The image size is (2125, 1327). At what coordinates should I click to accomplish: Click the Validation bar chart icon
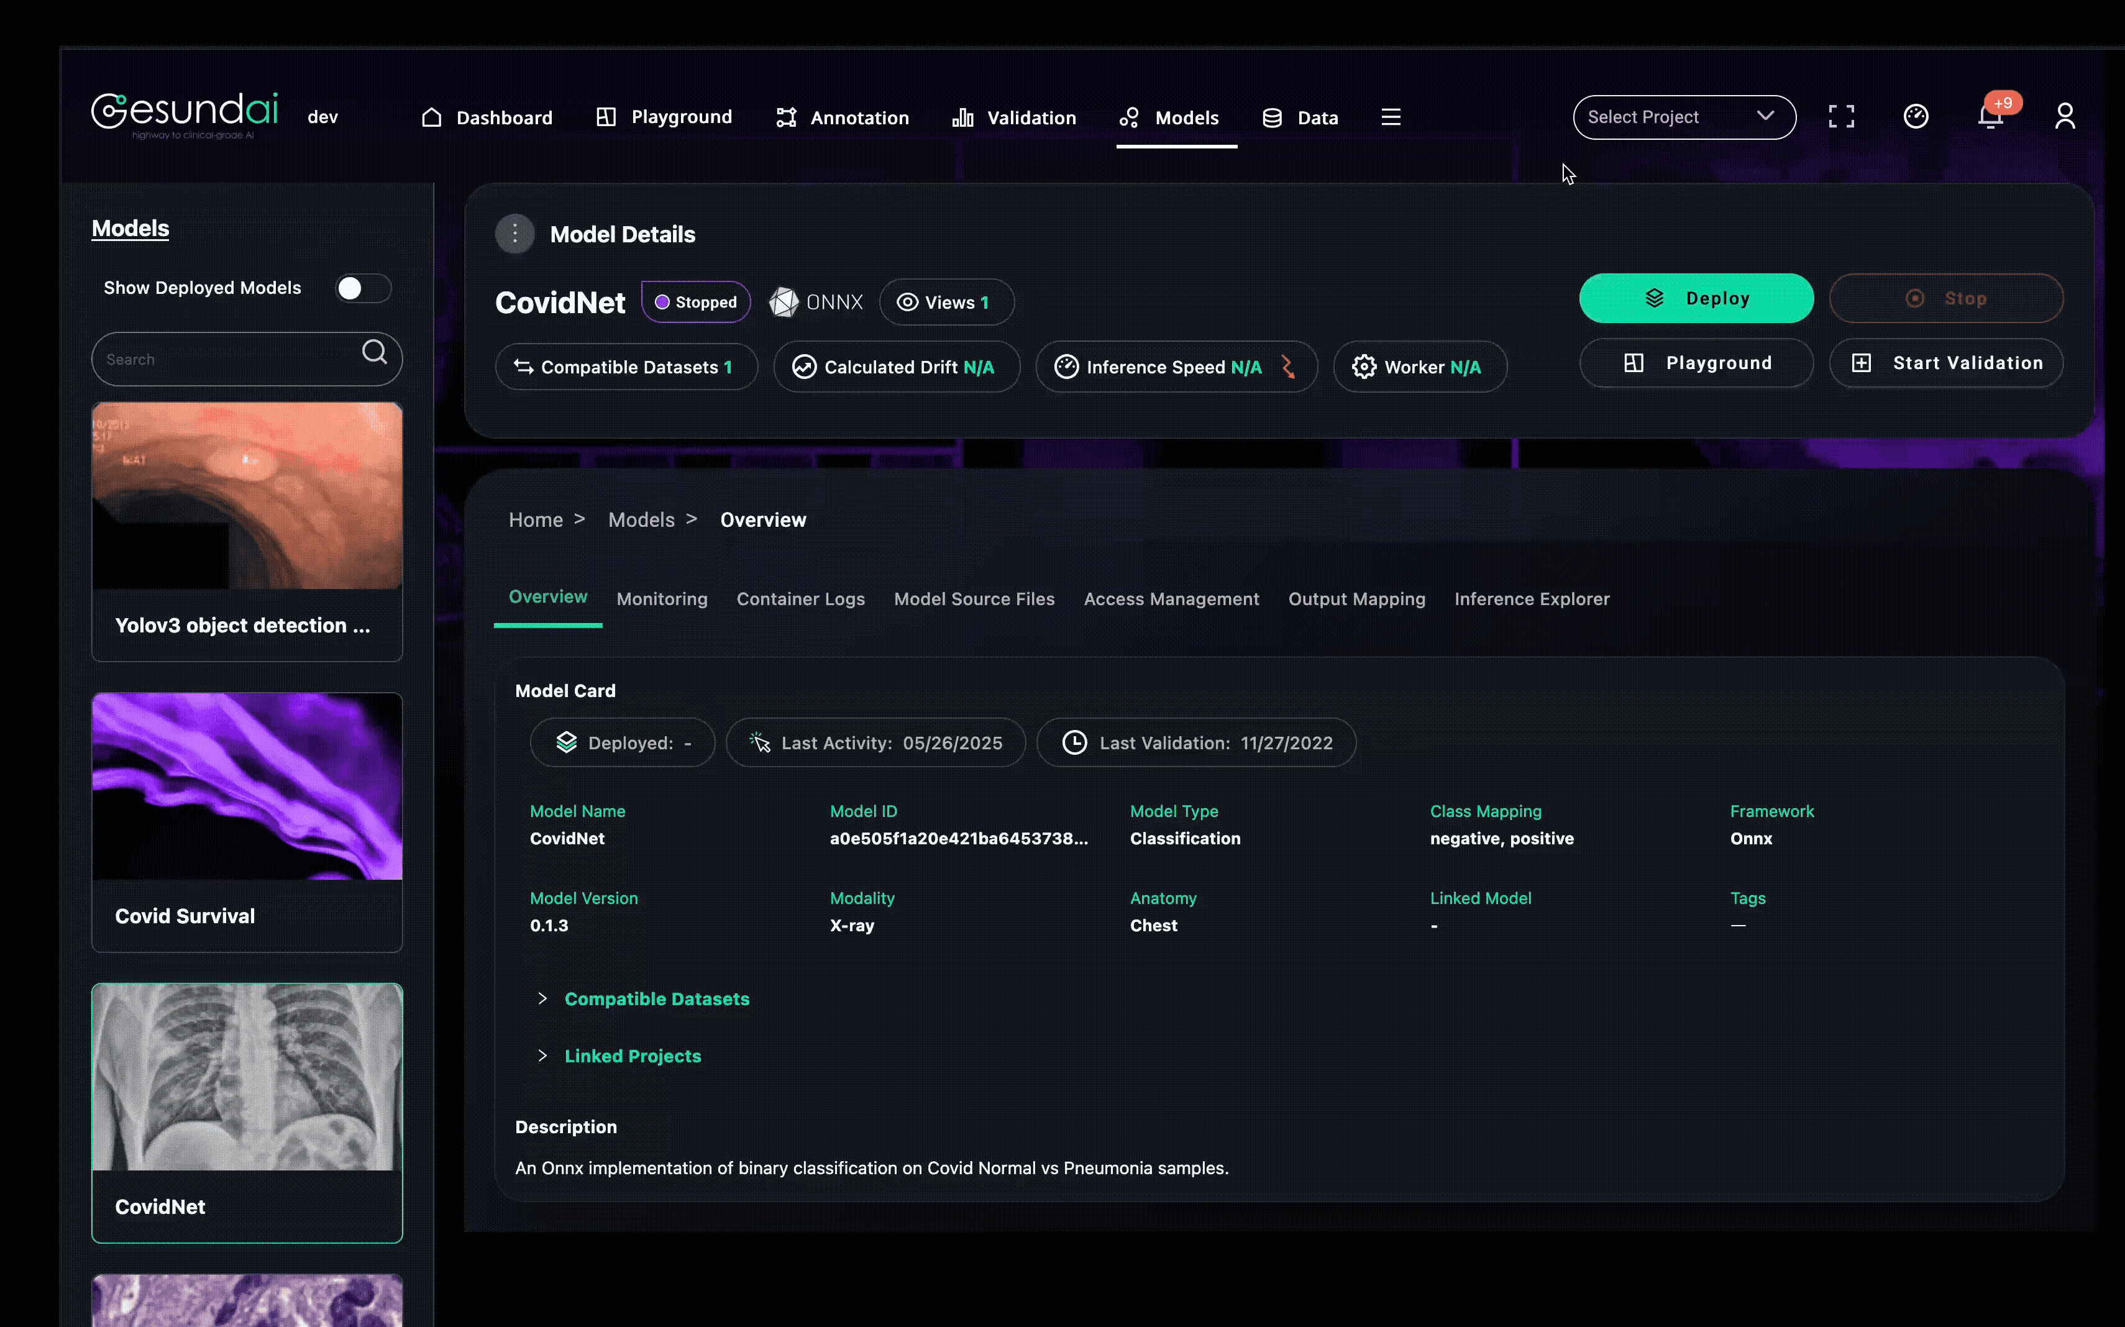point(963,117)
